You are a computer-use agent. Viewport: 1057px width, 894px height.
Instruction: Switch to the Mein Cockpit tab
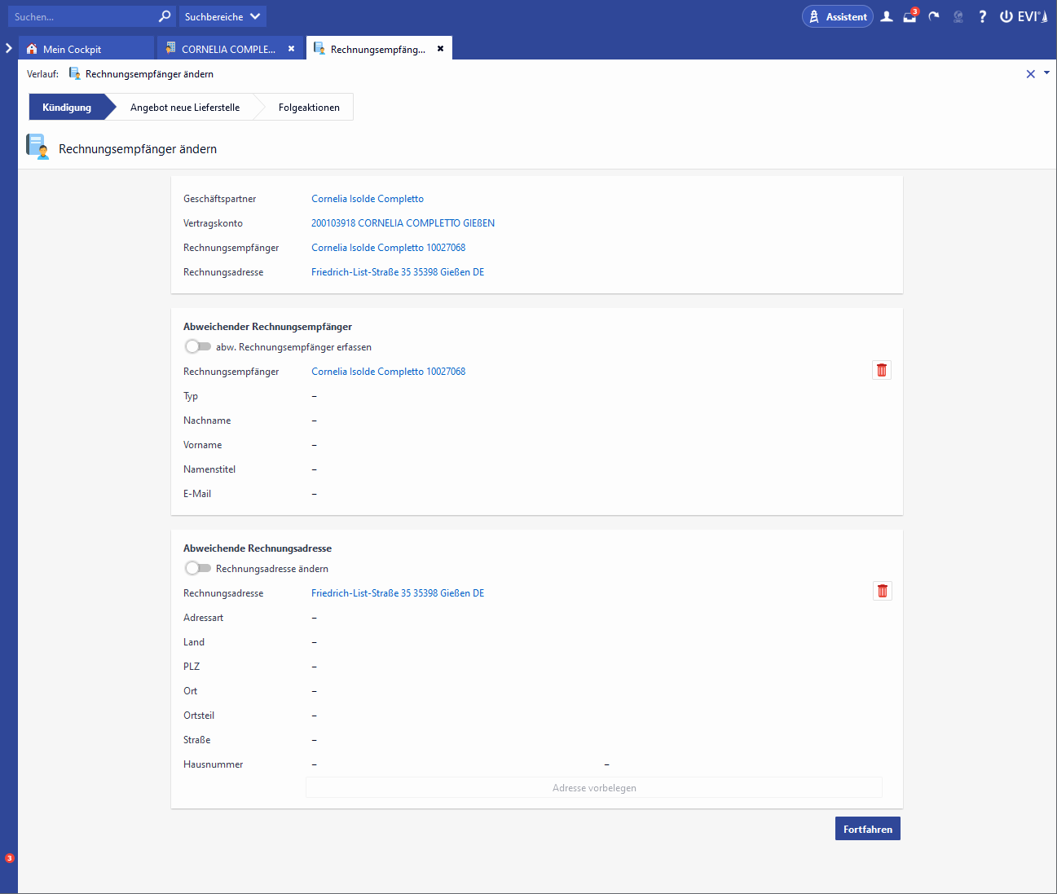pyautogui.click(x=72, y=49)
